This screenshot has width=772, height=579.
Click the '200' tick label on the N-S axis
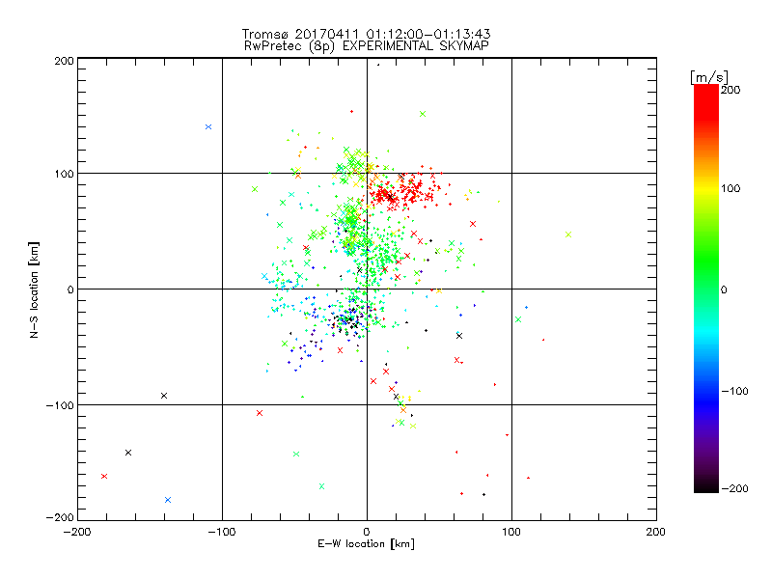click(x=64, y=61)
